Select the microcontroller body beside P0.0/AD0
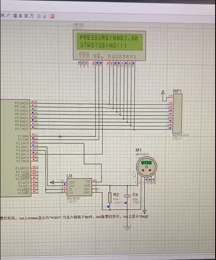Viewport: 216px width, 260px height. [15, 148]
